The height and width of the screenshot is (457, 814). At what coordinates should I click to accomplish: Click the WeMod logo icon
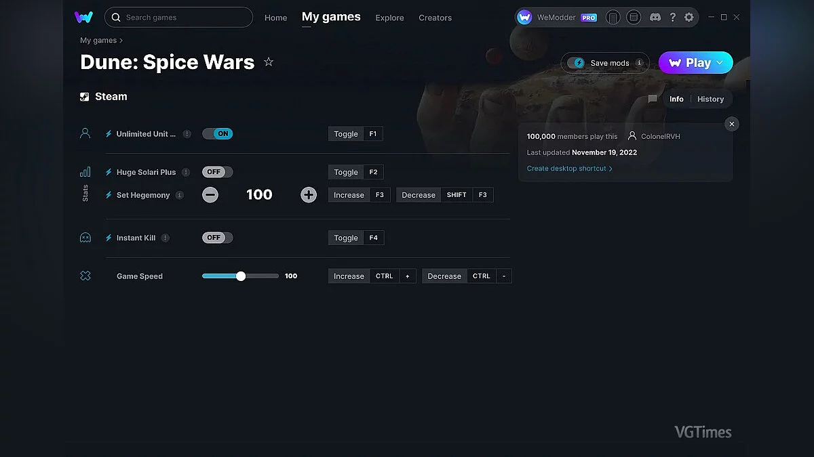(x=83, y=17)
